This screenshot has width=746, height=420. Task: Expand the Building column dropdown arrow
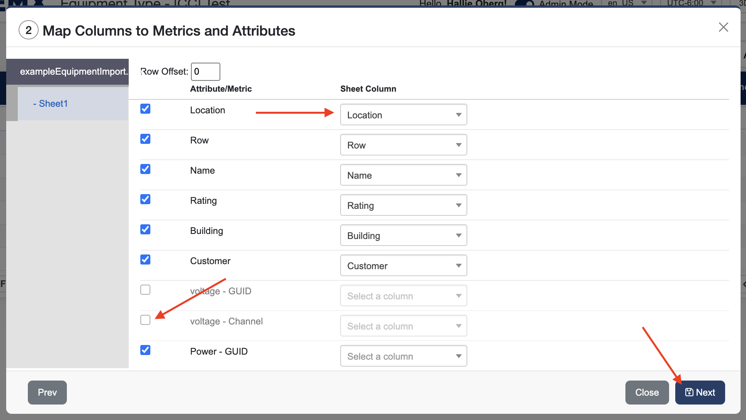click(x=458, y=236)
